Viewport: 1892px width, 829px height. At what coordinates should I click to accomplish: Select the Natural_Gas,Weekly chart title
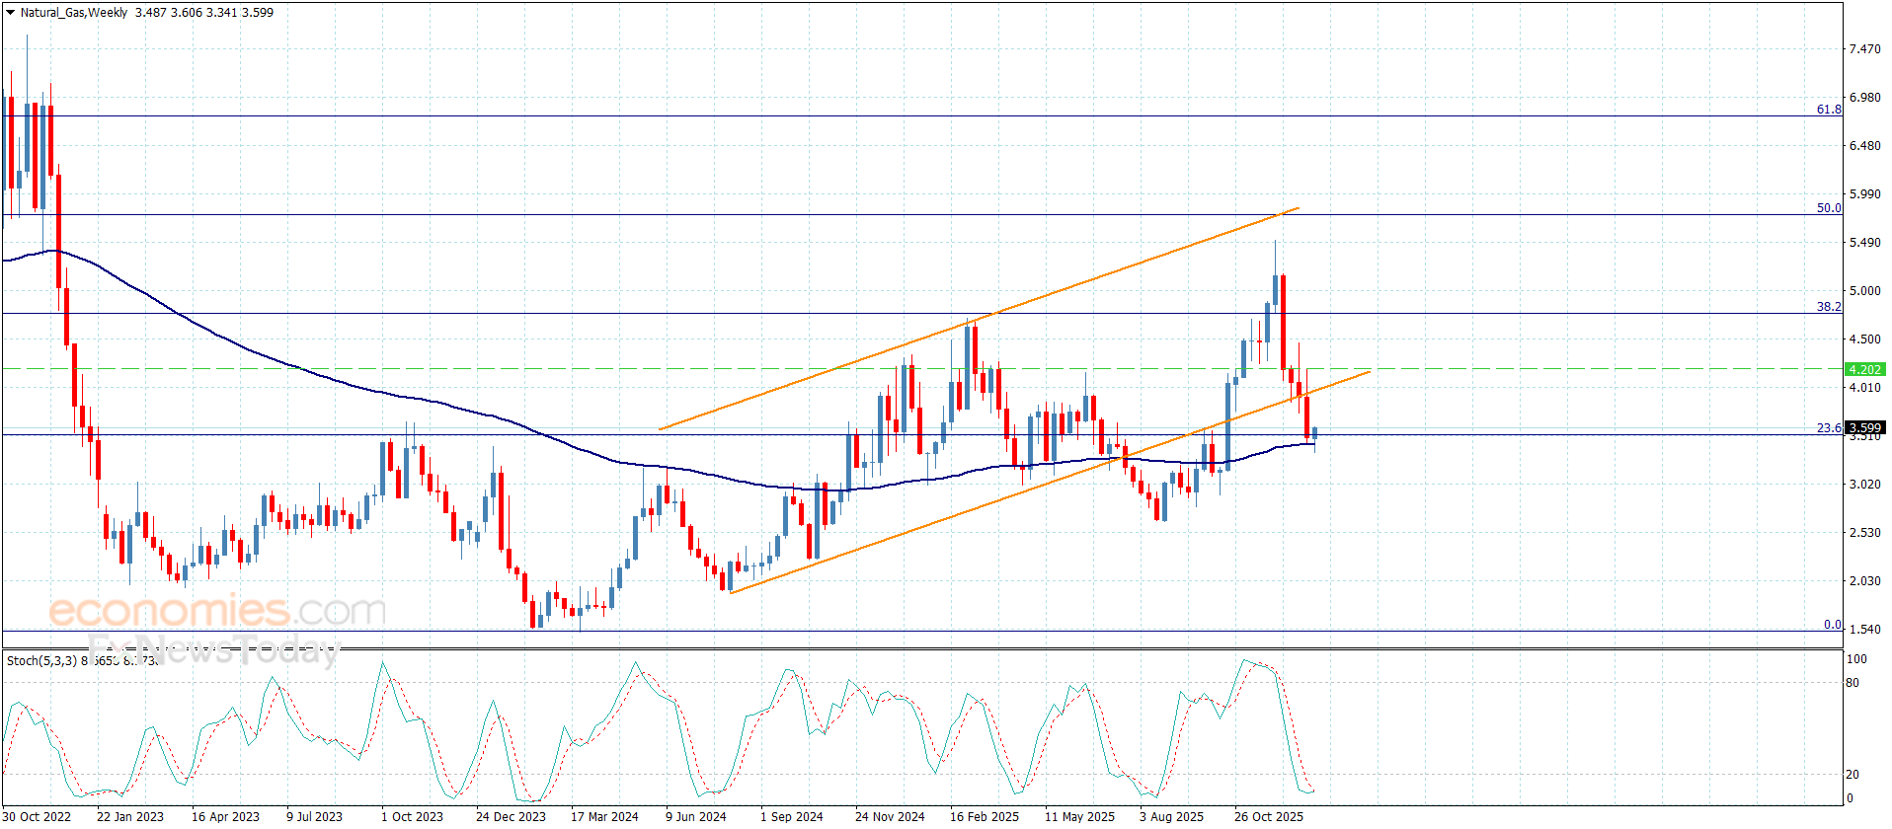[x=74, y=13]
